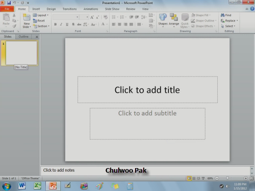This screenshot has width=255, height=191.
Task: Open the Change Case dropdown
Action: point(94,24)
